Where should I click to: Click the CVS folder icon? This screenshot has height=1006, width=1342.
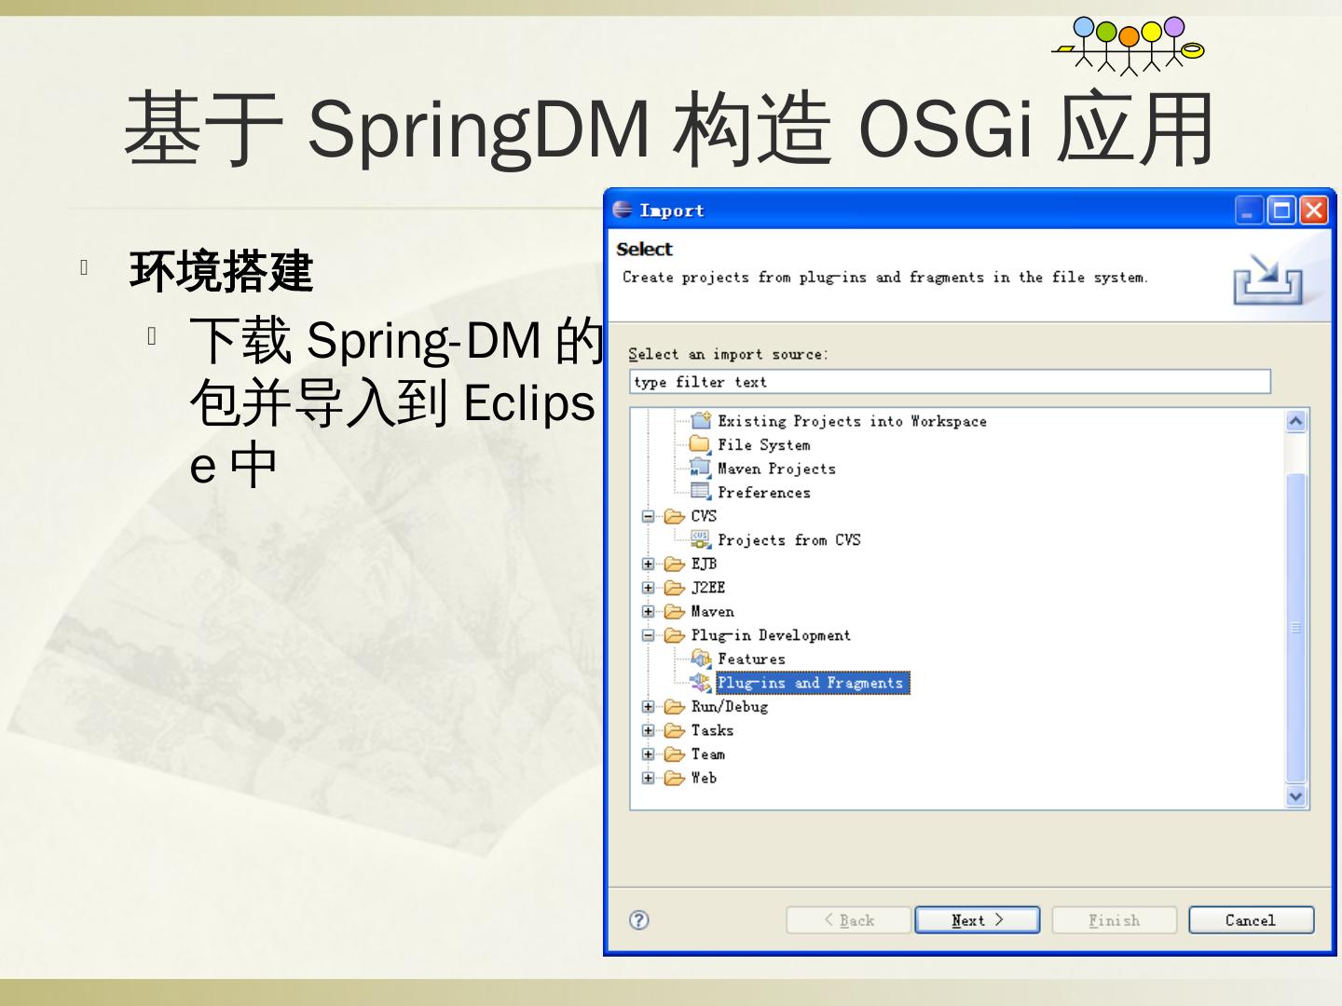click(674, 516)
